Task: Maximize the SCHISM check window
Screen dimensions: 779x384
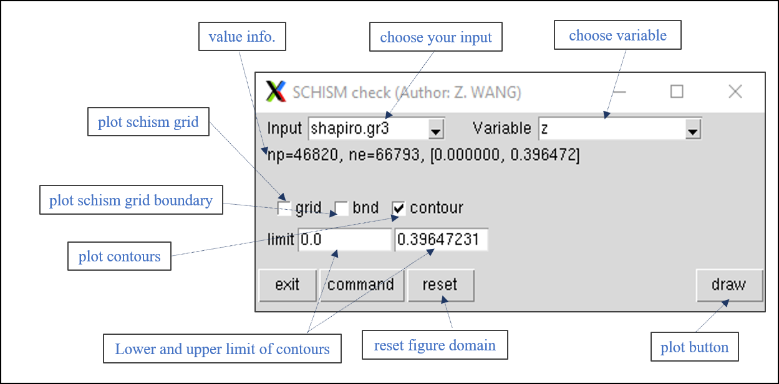Action: (677, 92)
